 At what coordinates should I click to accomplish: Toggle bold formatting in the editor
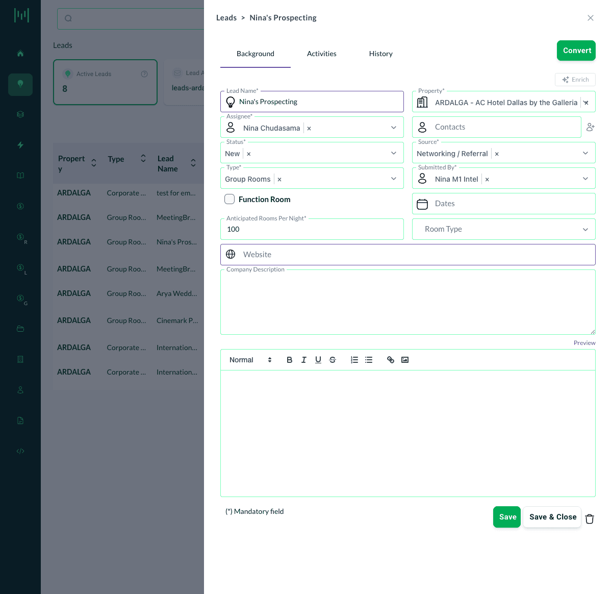click(x=290, y=360)
